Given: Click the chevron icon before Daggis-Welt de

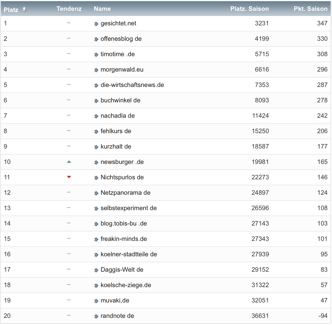Looking at the screenshot, I should tap(96, 271).
